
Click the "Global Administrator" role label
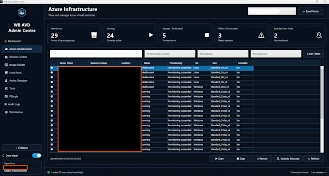(15, 171)
